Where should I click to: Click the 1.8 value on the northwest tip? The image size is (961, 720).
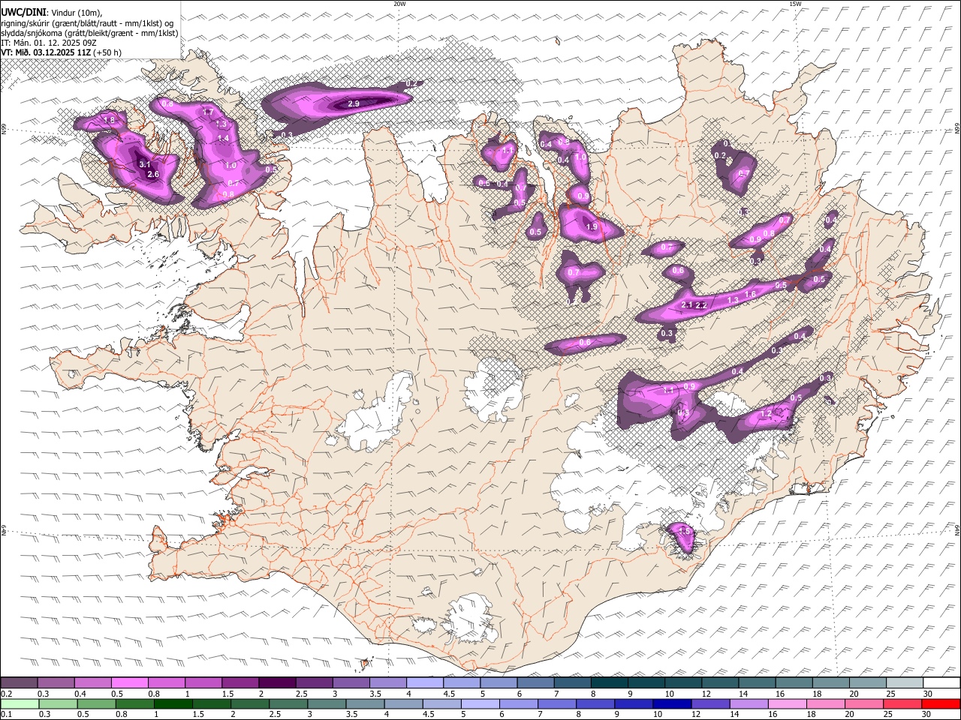[x=109, y=120]
